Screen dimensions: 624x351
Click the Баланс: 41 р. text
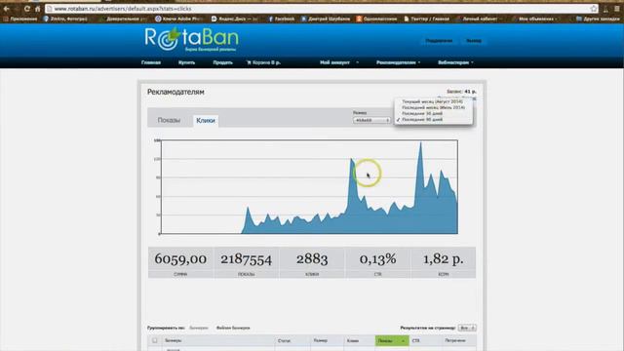click(x=461, y=92)
